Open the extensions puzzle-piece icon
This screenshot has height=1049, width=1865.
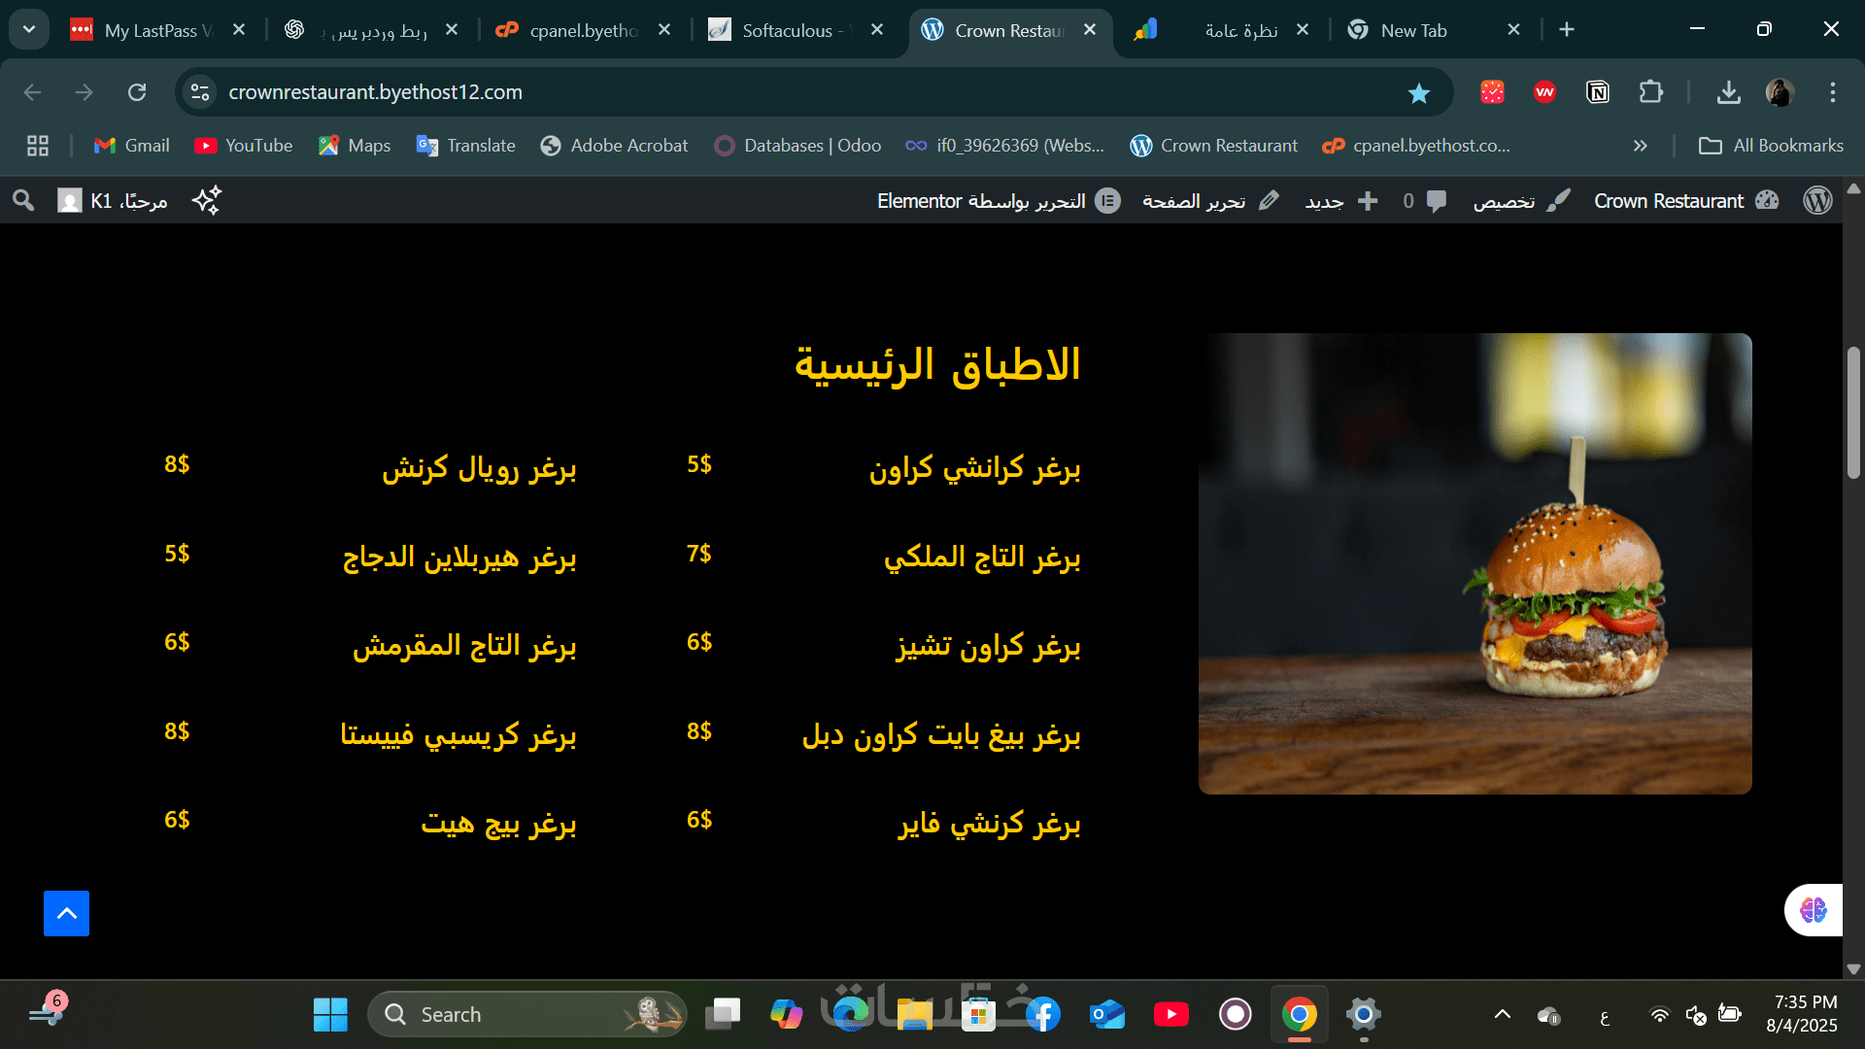pos(1651,92)
